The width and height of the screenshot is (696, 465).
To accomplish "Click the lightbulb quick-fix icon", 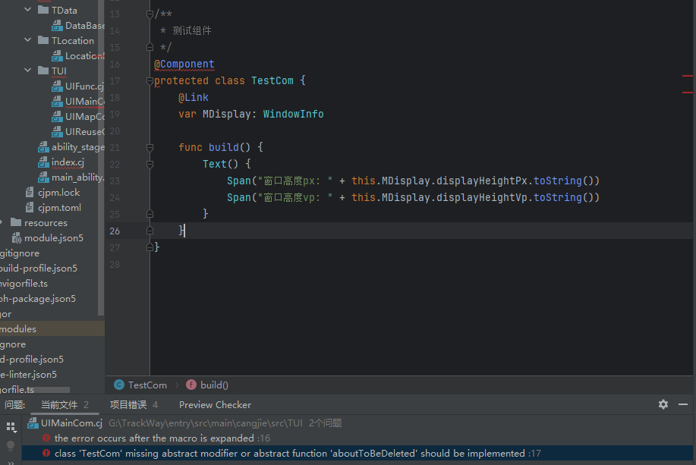I will coord(11,445).
